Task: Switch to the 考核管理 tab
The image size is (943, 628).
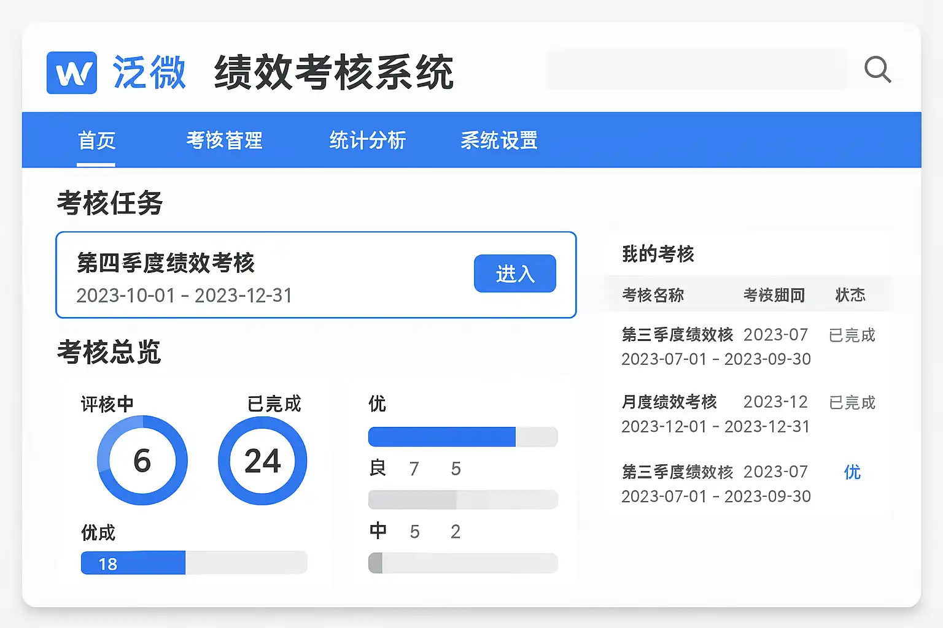Action: click(225, 140)
